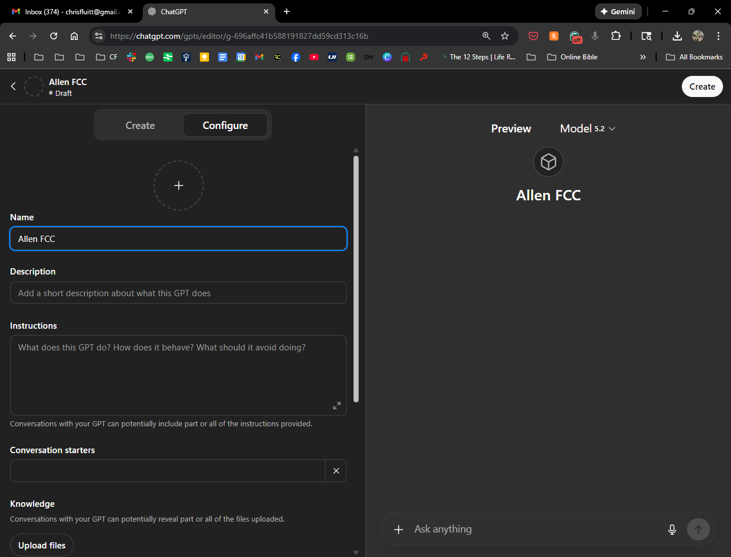
Task: Open the Gemini button in title bar
Action: [x=618, y=11]
